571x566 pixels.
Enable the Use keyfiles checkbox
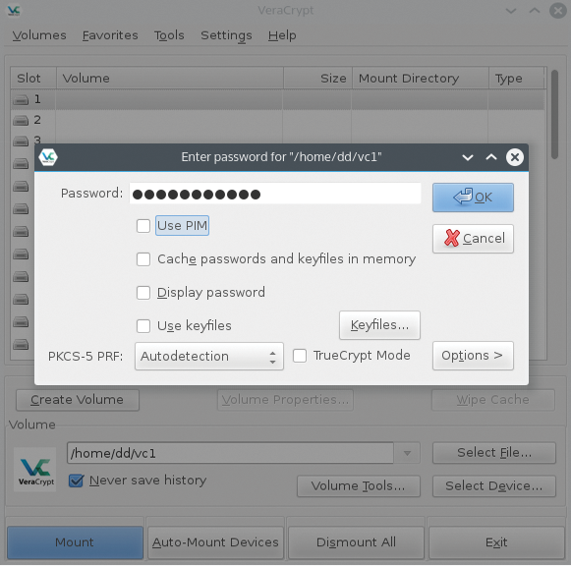click(143, 326)
